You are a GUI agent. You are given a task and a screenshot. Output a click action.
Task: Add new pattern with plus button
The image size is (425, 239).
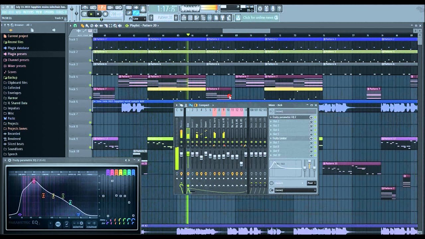(x=176, y=18)
